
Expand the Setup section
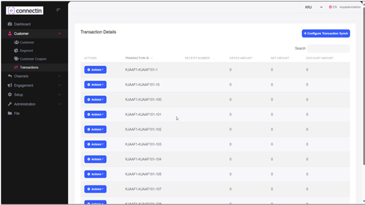click(x=60, y=95)
